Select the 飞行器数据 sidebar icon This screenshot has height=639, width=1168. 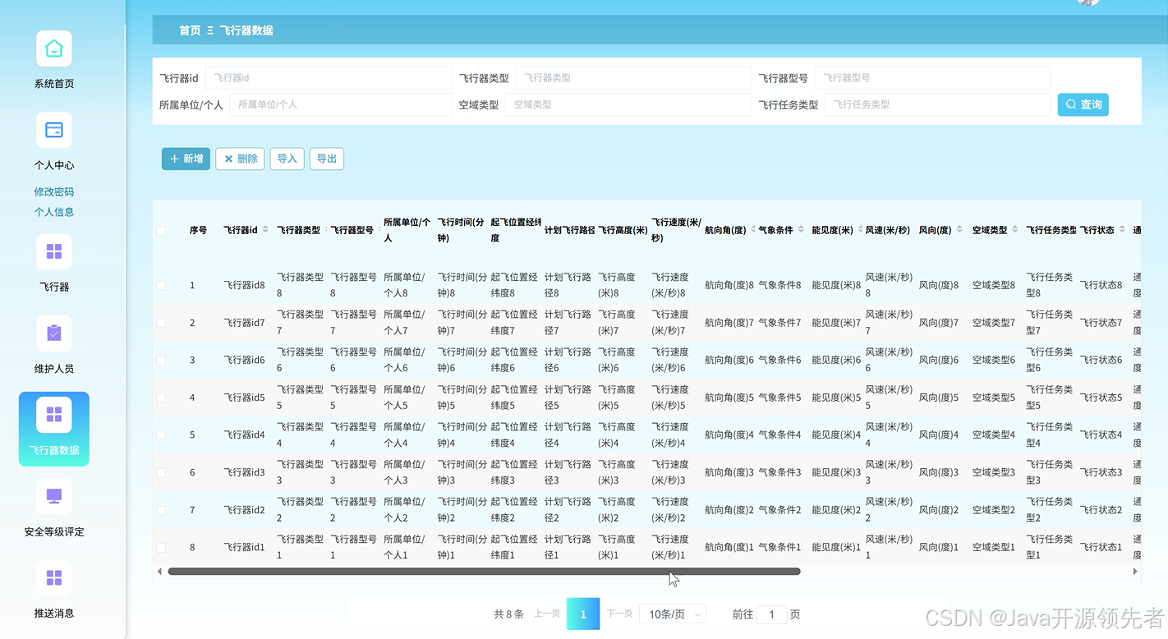pyautogui.click(x=53, y=415)
